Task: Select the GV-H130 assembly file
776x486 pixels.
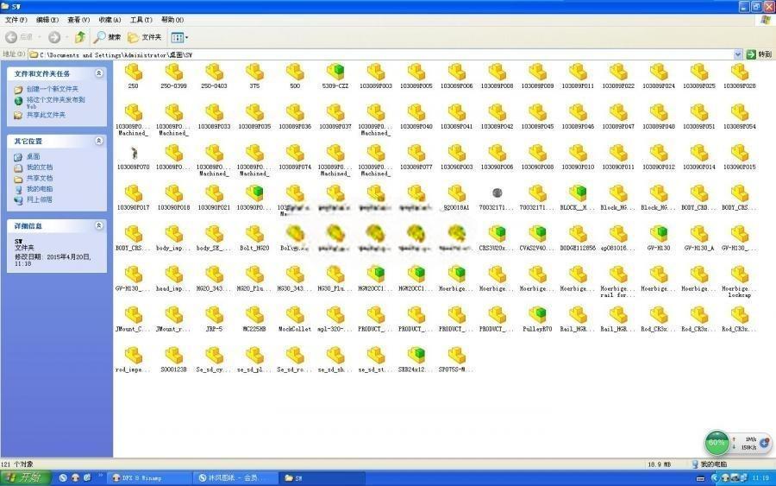Action: point(659,235)
